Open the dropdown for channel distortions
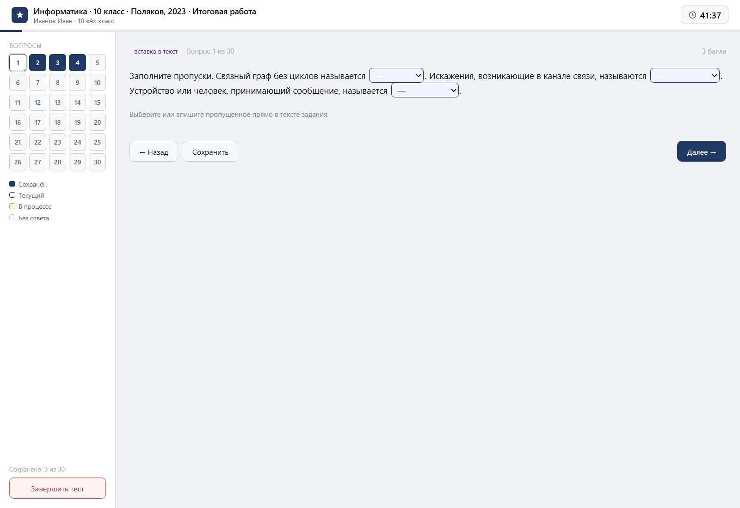This screenshot has width=740, height=508. point(685,75)
